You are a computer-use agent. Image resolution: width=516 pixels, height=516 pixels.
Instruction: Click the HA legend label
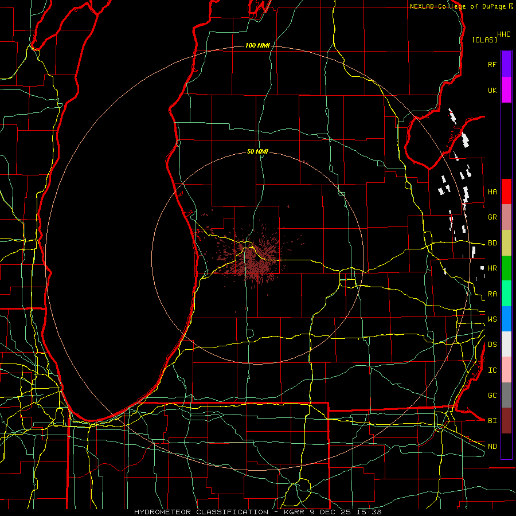click(492, 191)
